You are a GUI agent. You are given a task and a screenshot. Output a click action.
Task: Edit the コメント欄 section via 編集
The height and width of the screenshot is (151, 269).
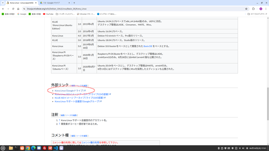[73, 136]
